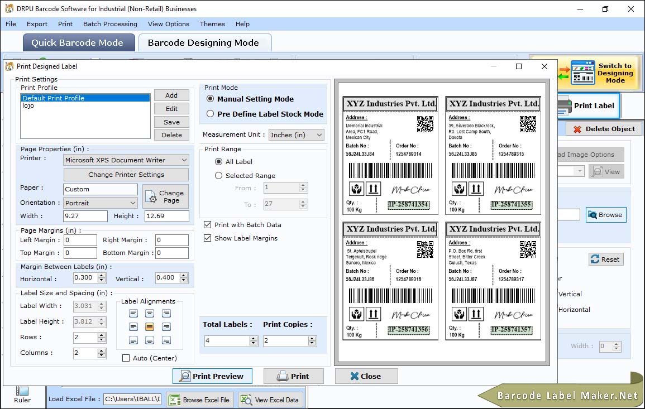Viewport: 645px width, 409px height.
Task: Click Switch to Designing Mode icon
Action: click(582, 73)
